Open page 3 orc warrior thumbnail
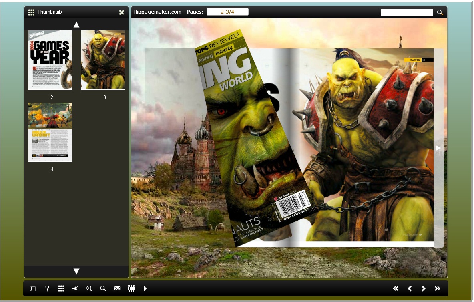Image resolution: width=474 pixels, height=302 pixels. point(102,60)
